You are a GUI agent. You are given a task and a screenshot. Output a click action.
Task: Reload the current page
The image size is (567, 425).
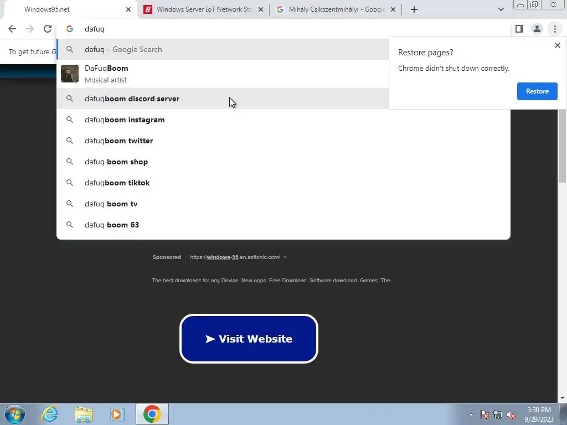(48, 29)
